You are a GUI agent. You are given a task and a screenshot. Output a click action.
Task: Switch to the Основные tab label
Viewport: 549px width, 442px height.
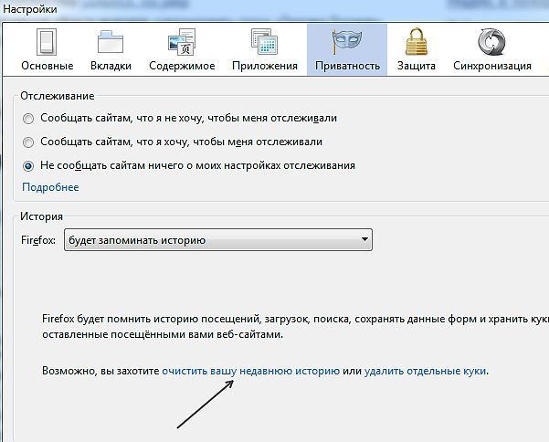point(48,66)
